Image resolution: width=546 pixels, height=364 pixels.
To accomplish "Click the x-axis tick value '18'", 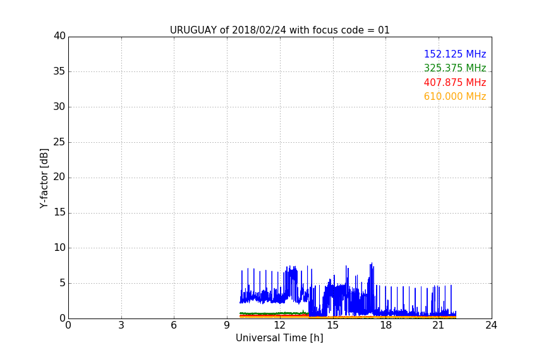I will click(x=386, y=325).
